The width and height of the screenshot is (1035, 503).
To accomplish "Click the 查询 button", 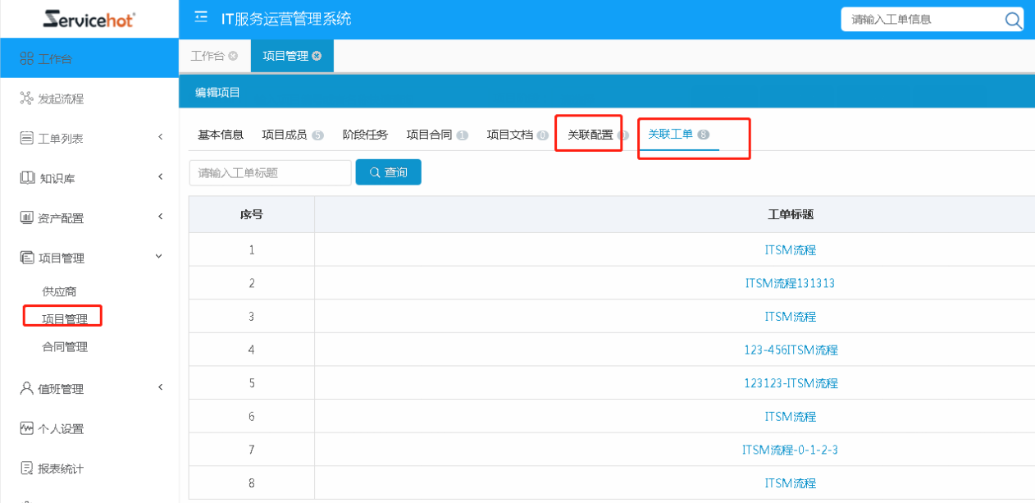I will point(388,172).
